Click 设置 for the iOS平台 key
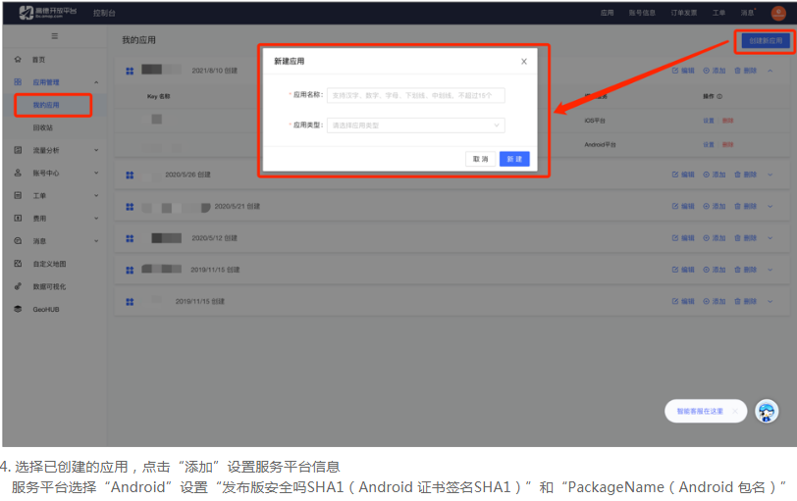This screenshot has height=501, width=797. click(709, 121)
